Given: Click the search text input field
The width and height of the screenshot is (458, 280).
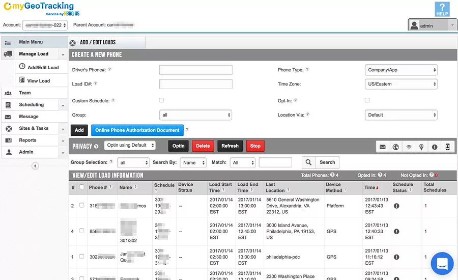Looking at the screenshot, I should pyautogui.click(x=275, y=162).
